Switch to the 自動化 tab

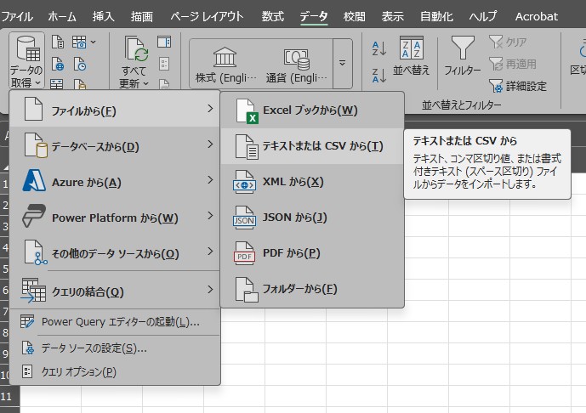click(x=436, y=16)
